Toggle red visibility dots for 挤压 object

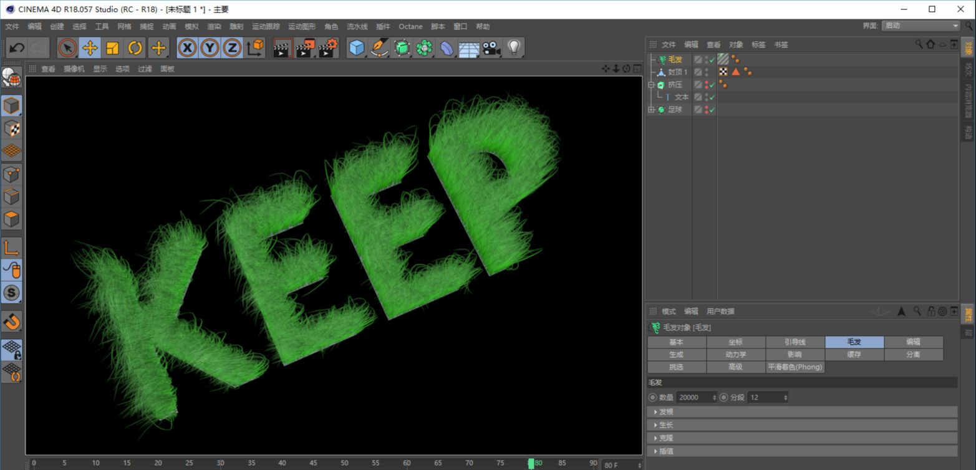point(707,85)
